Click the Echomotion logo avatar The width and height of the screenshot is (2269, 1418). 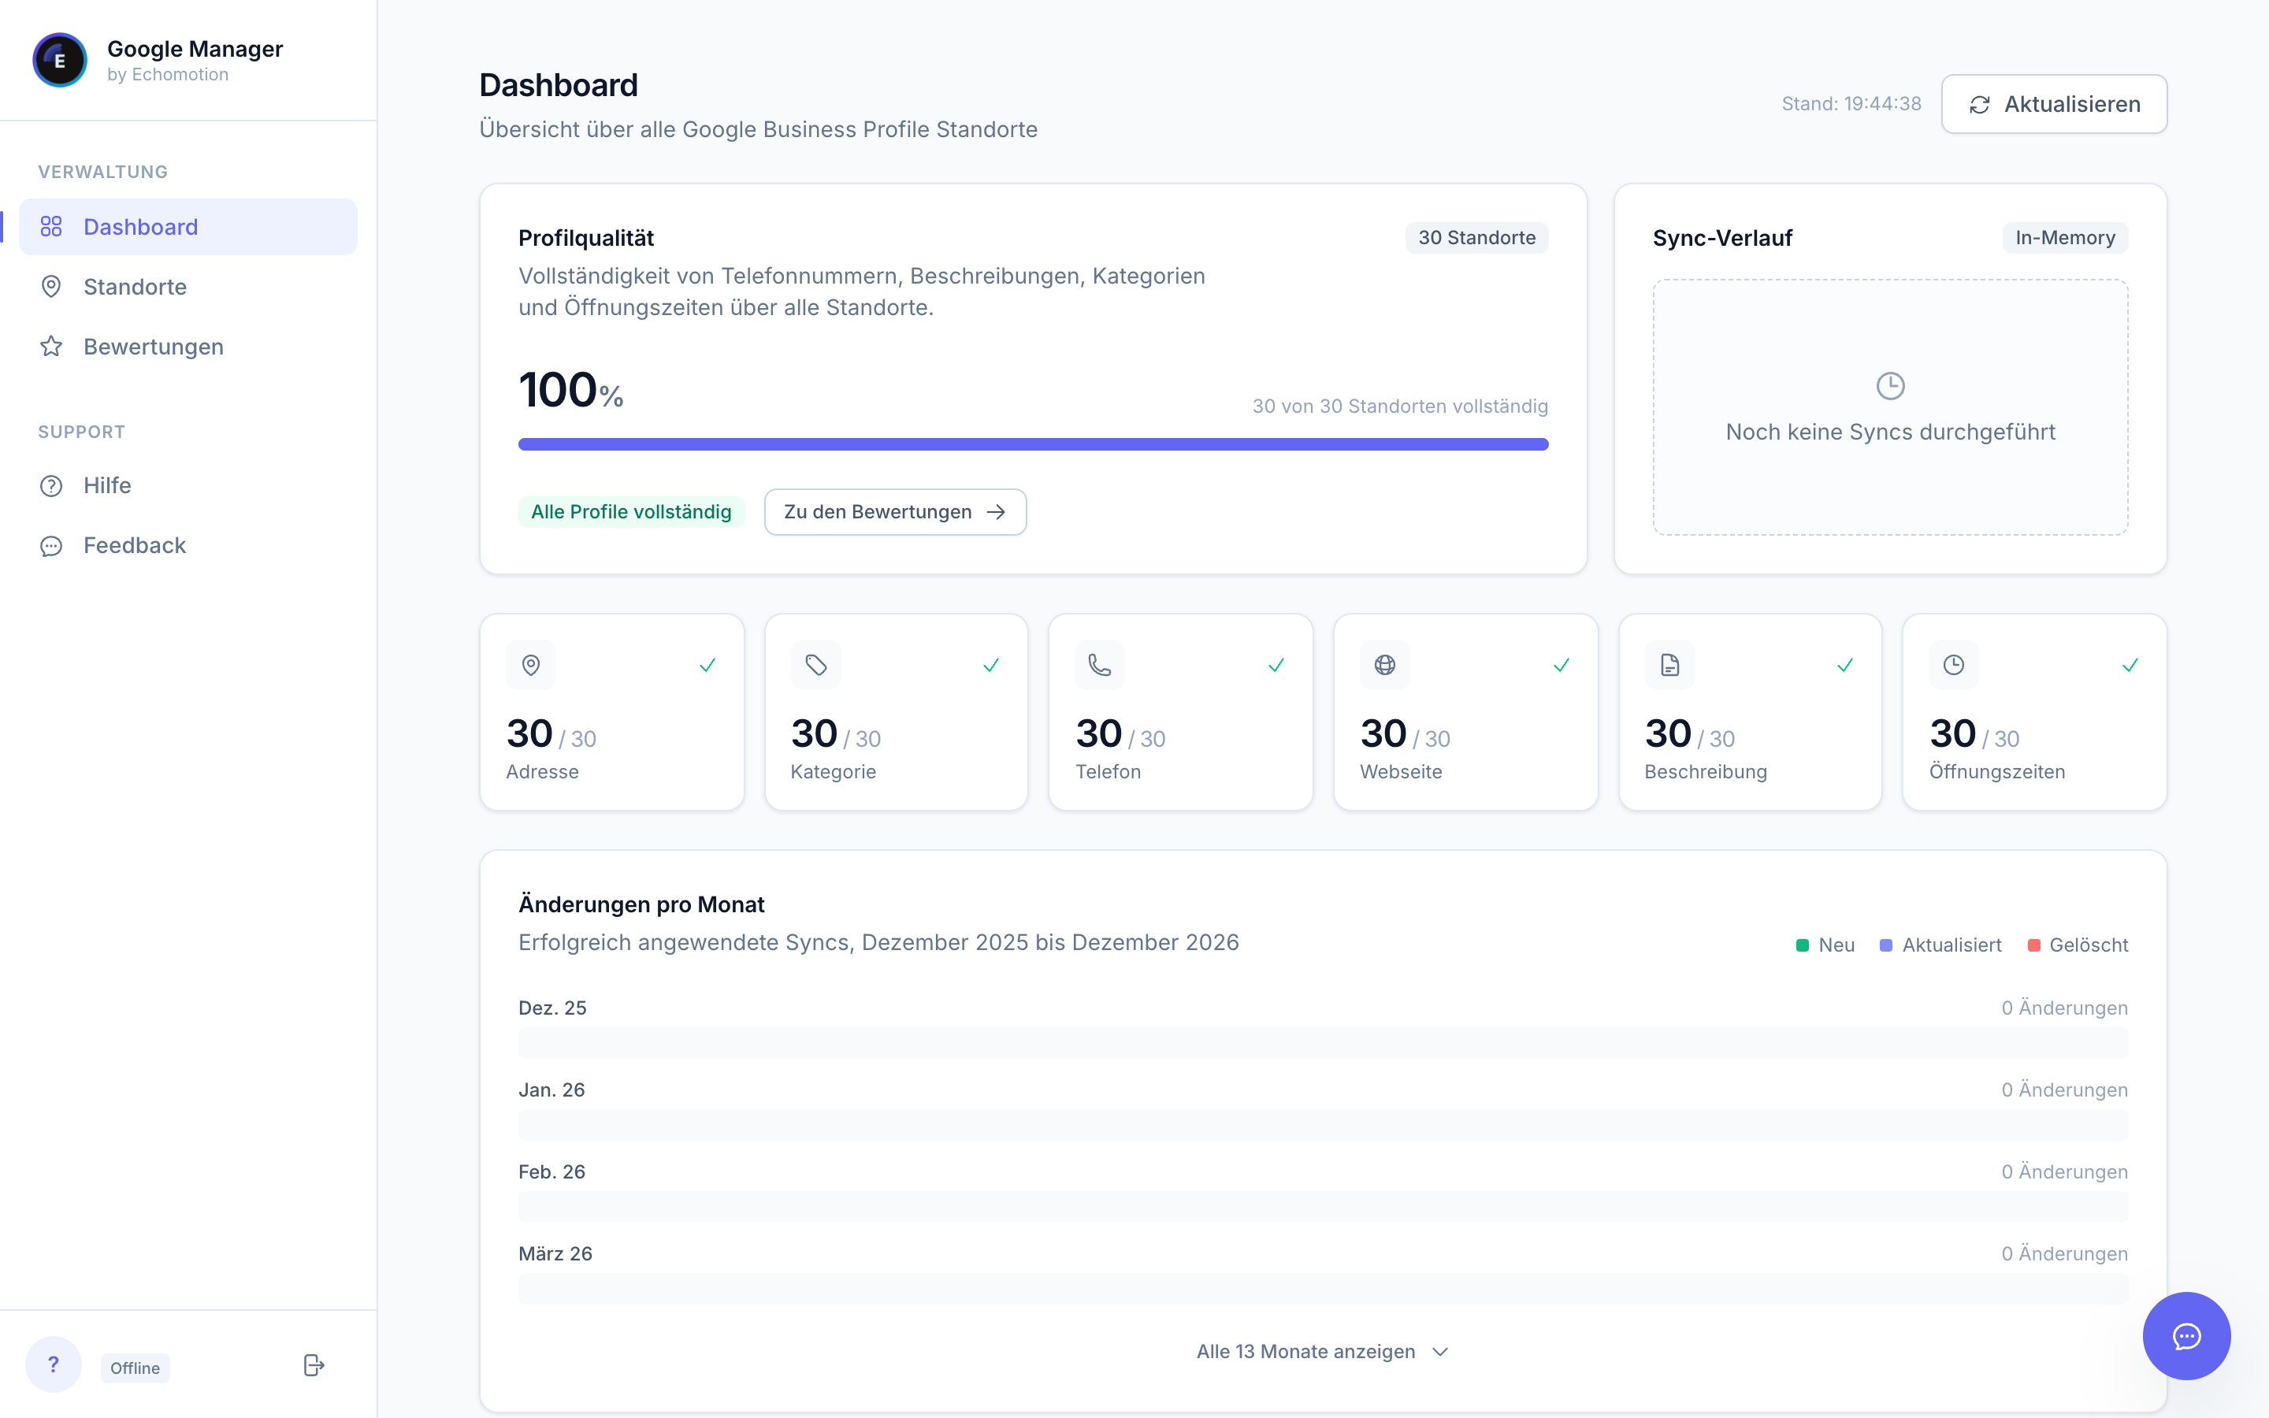(x=60, y=60)
